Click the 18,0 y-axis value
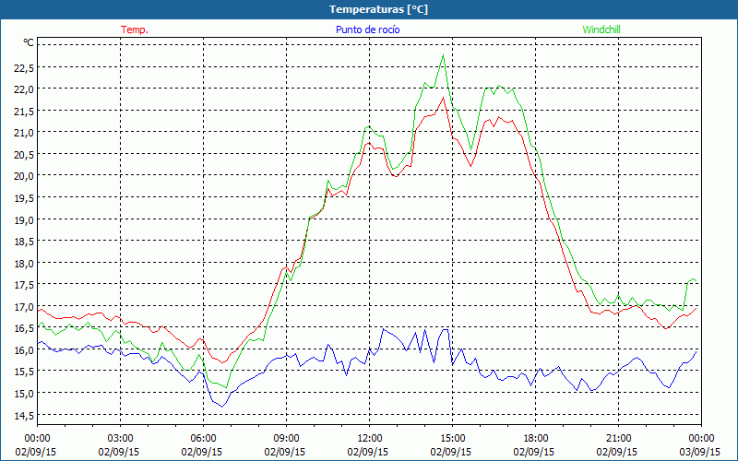738x461 pixels. click(24, 264)
